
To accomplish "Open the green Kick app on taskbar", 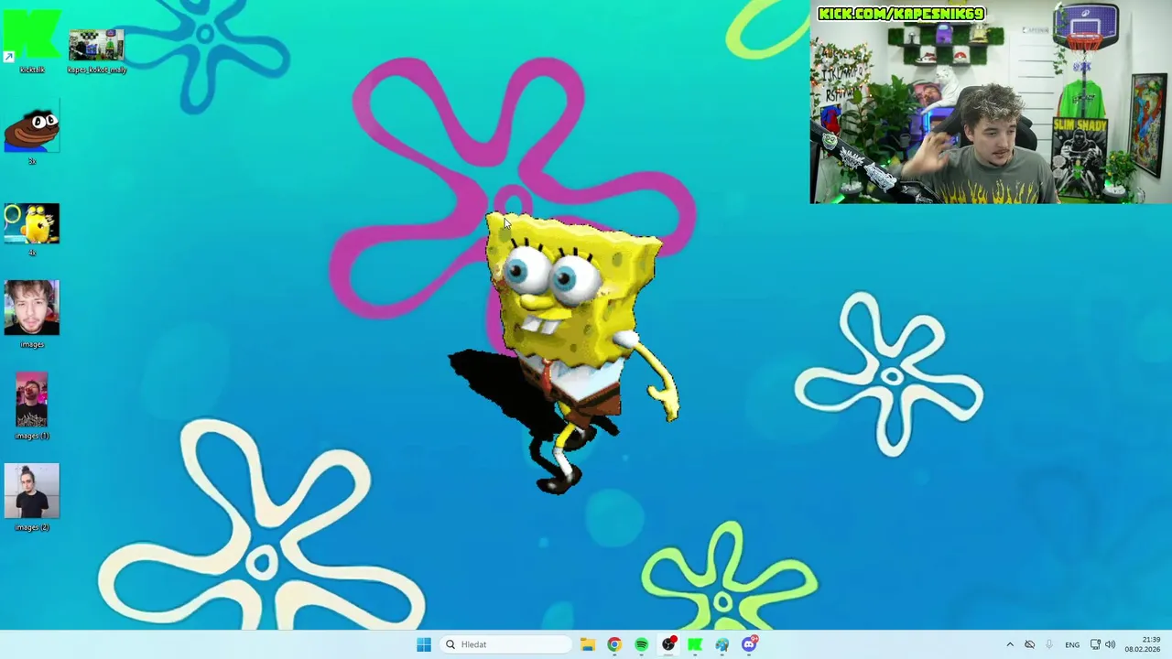I will (x=695, y=644).
